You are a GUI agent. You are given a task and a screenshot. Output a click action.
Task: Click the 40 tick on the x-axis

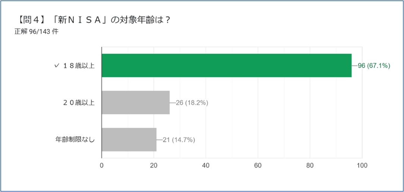[206, 166]
